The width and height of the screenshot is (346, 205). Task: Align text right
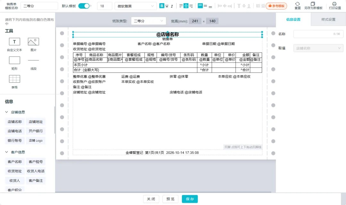pos(191,6)
